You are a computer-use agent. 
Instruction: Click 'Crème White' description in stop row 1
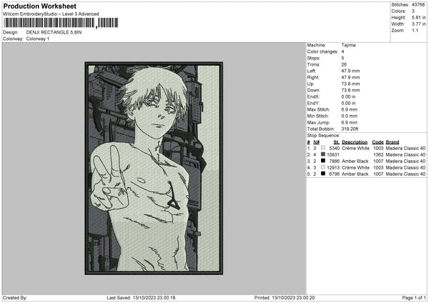pyautogui.click(x=355, y=148)
